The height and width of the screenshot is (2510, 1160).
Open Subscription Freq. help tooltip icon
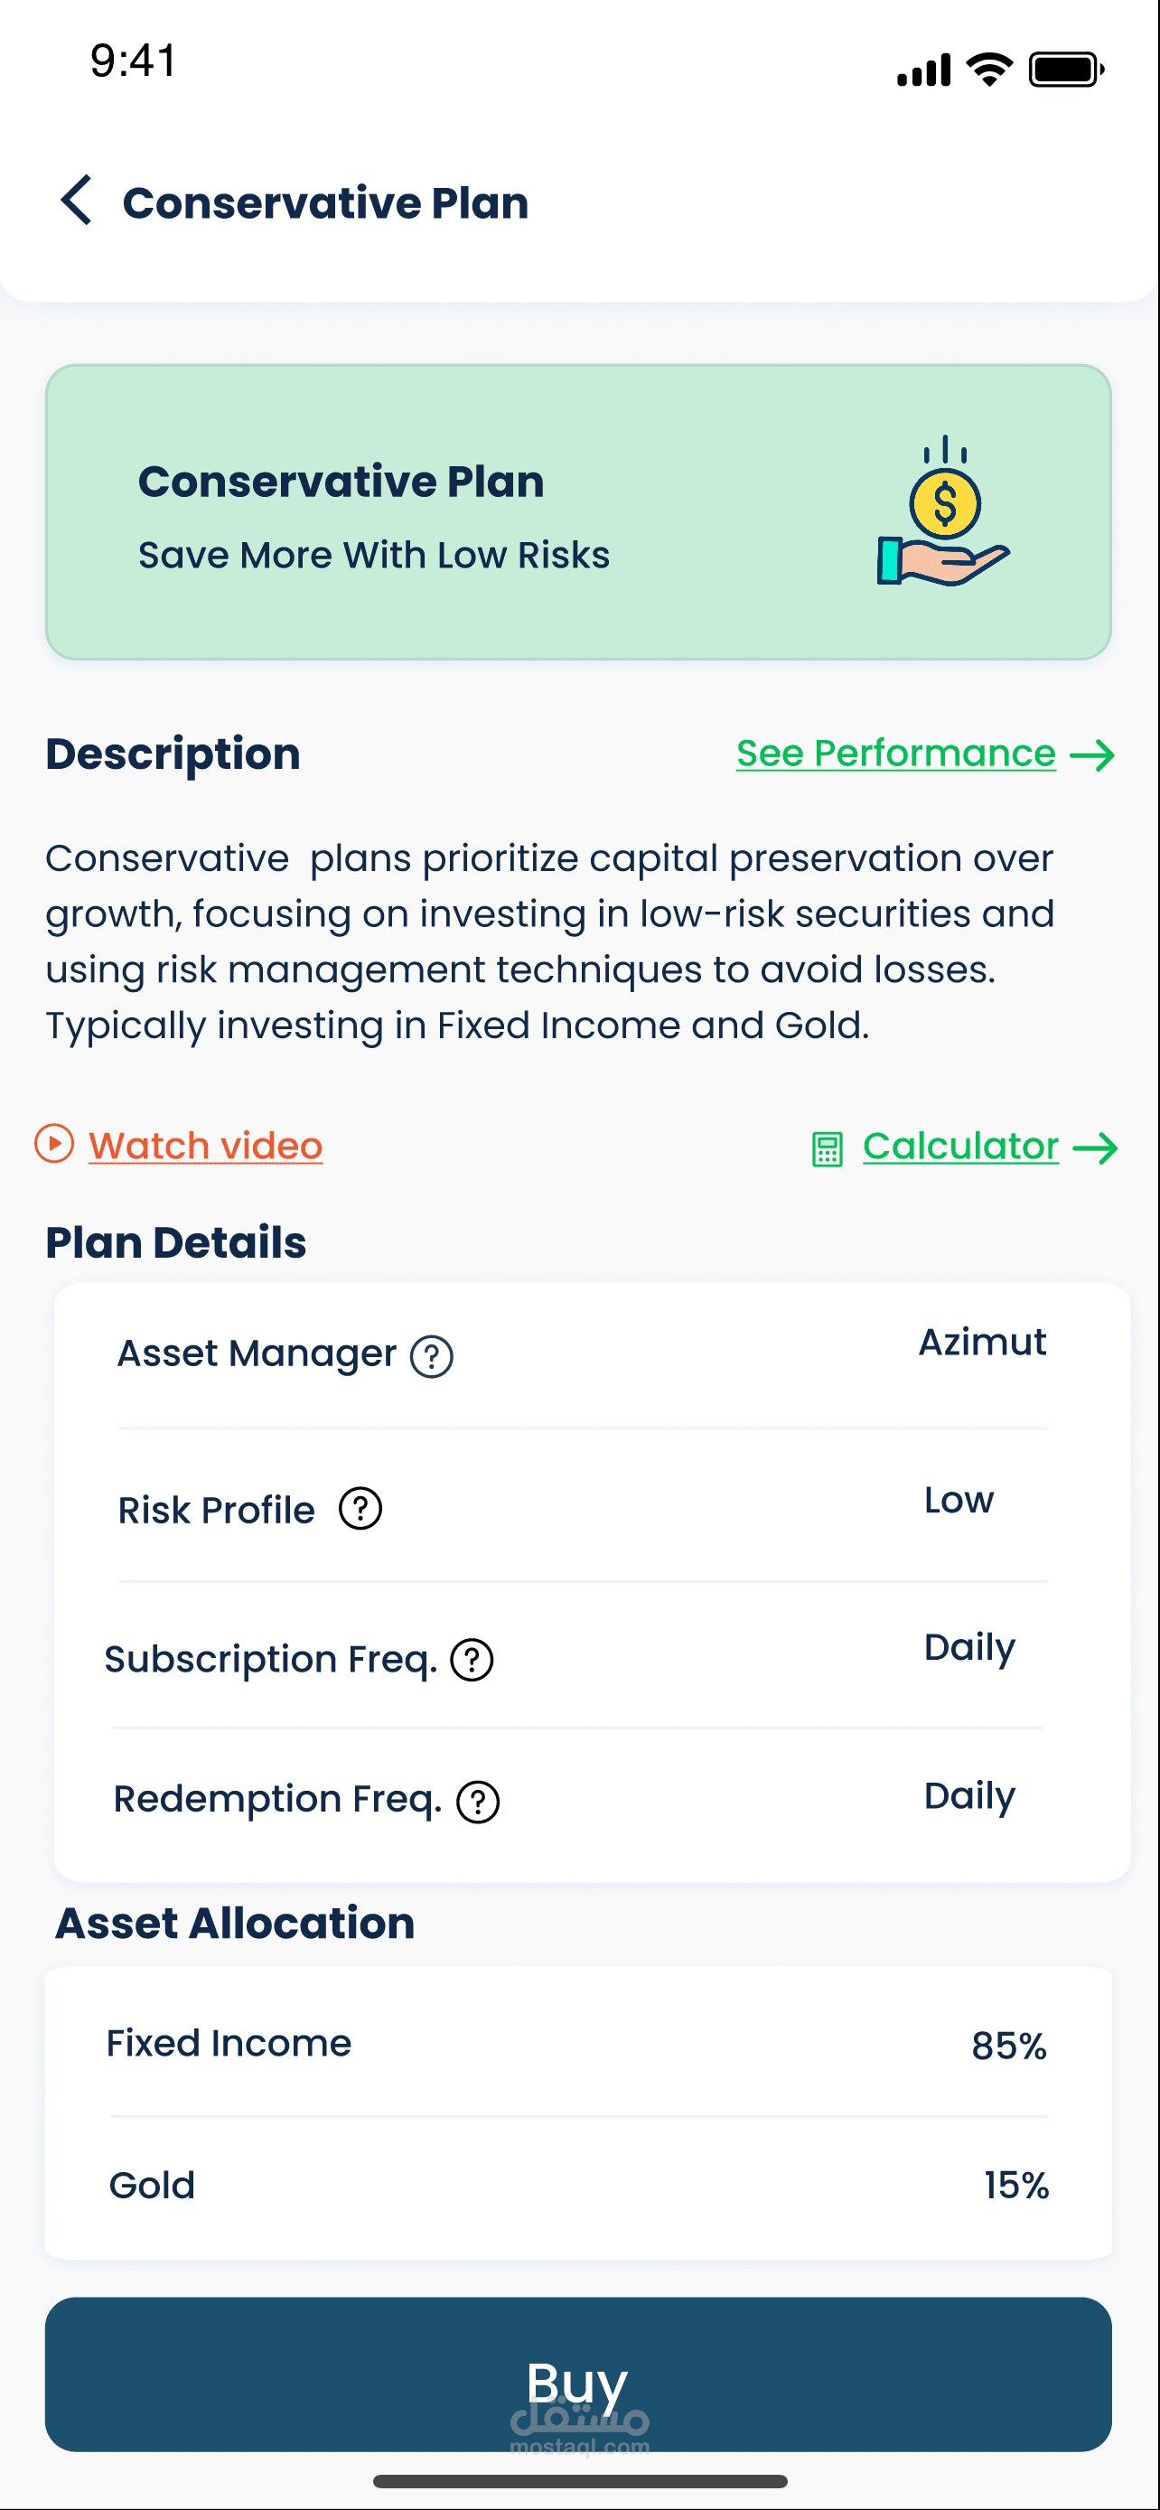pyautogui.click(x=472, y=1660)
